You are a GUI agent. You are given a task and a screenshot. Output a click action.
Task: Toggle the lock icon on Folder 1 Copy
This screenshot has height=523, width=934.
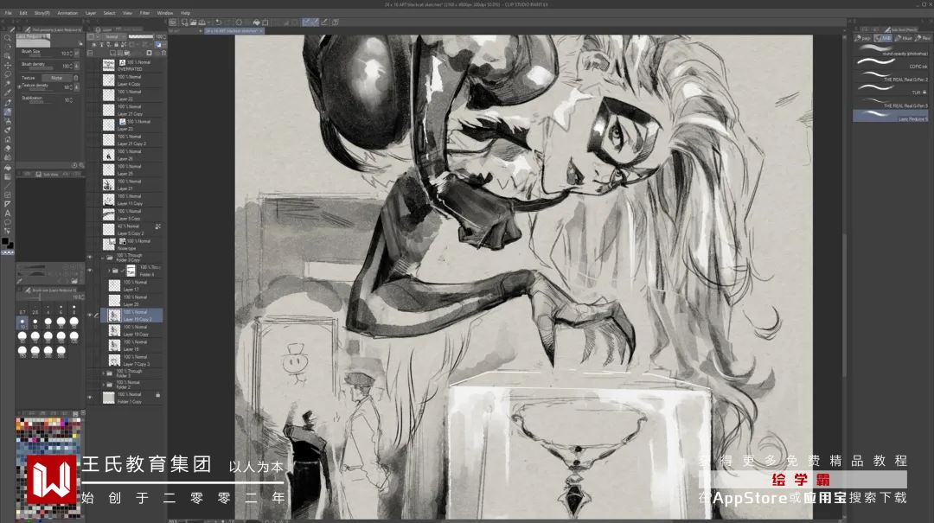click(x=158, y=395)
